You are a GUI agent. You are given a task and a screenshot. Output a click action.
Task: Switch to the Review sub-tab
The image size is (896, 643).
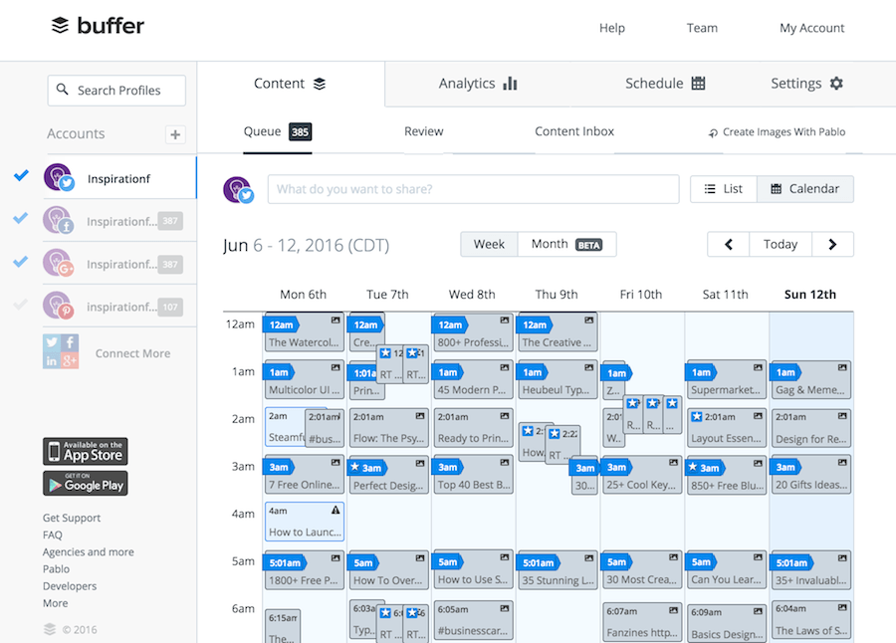click(x=423, y=131)
